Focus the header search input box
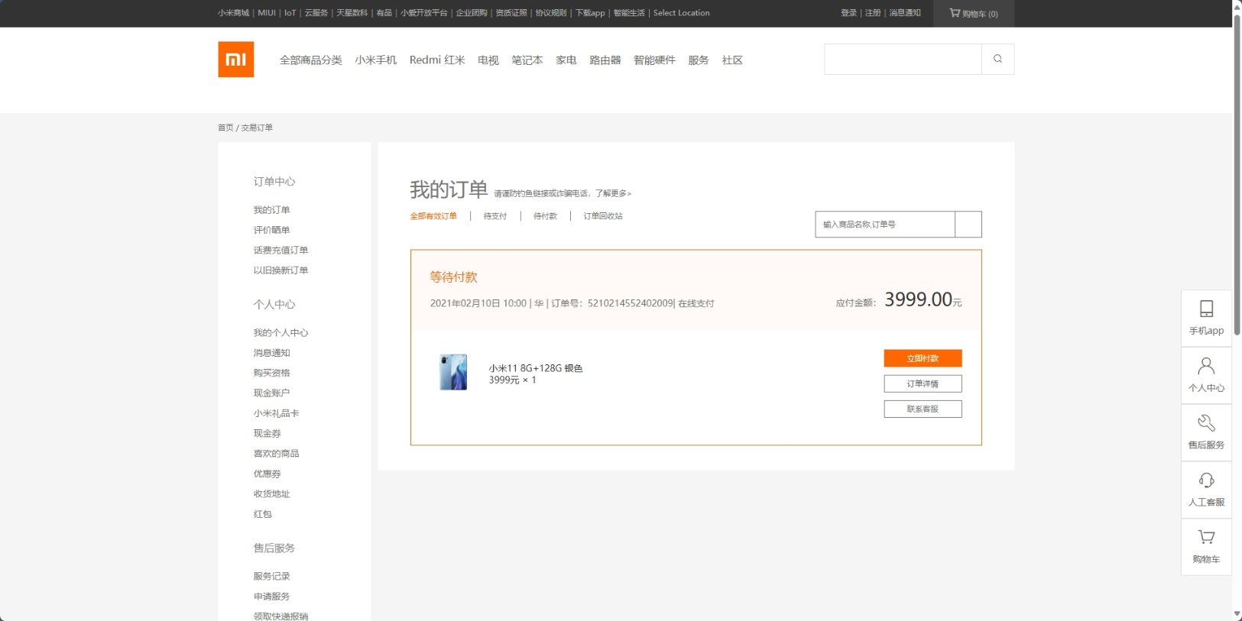 point(903,59)
